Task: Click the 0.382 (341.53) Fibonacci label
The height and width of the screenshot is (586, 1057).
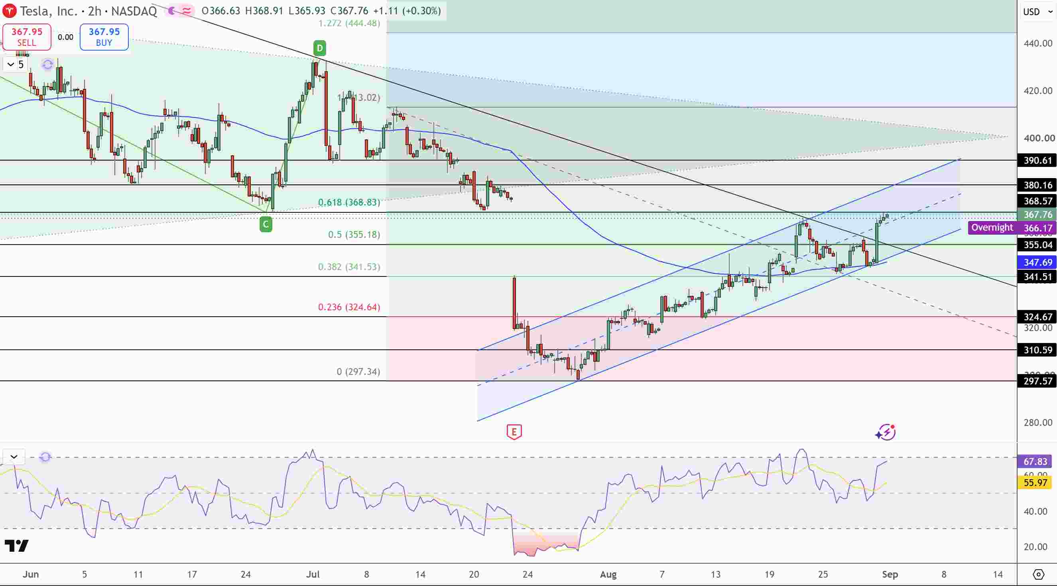Action: 349,267
